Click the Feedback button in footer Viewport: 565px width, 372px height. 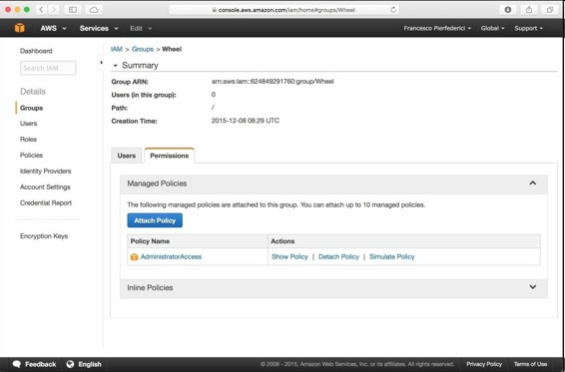pos(34,364)
